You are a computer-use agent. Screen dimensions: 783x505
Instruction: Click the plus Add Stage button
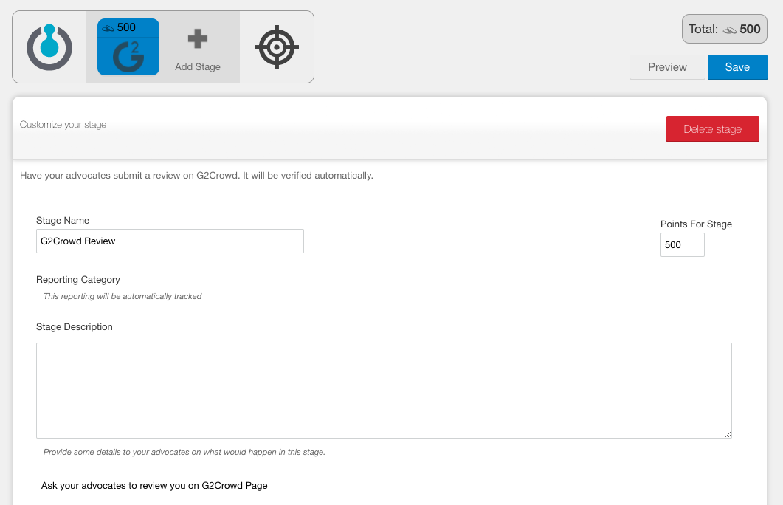tap(198, 50)
